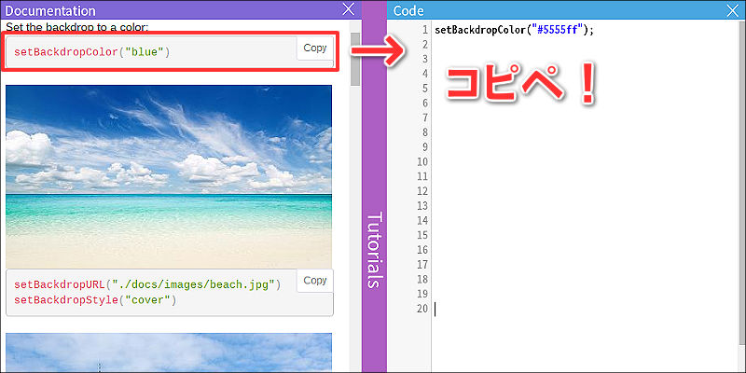
Task: Click line number 1 in gutter
Action: click(425, 30)
